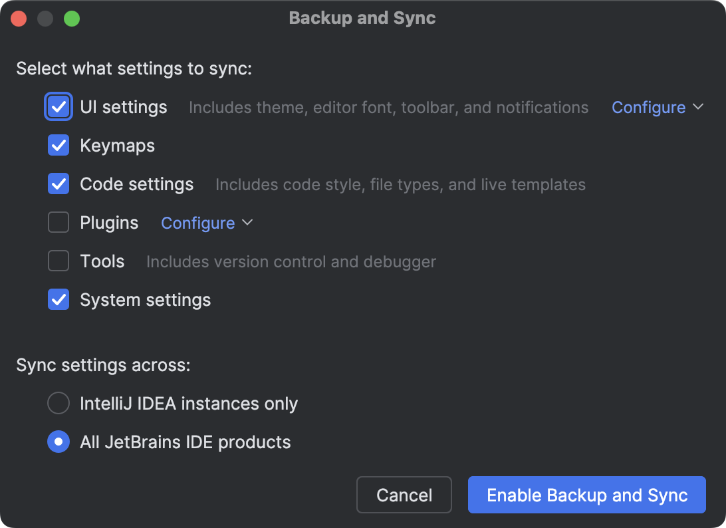The image size is (726, 528).
Task: Select the IntelliJ IDEA instances only option
Action: (59, 403)
